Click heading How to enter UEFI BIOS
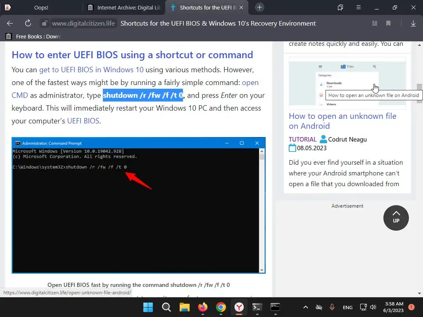Screen dimensions: 423x317 coord(132,55)
